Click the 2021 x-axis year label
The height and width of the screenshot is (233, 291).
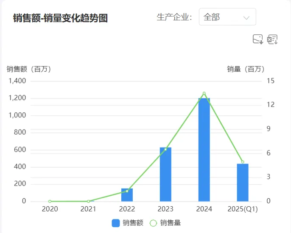[88, 209]
